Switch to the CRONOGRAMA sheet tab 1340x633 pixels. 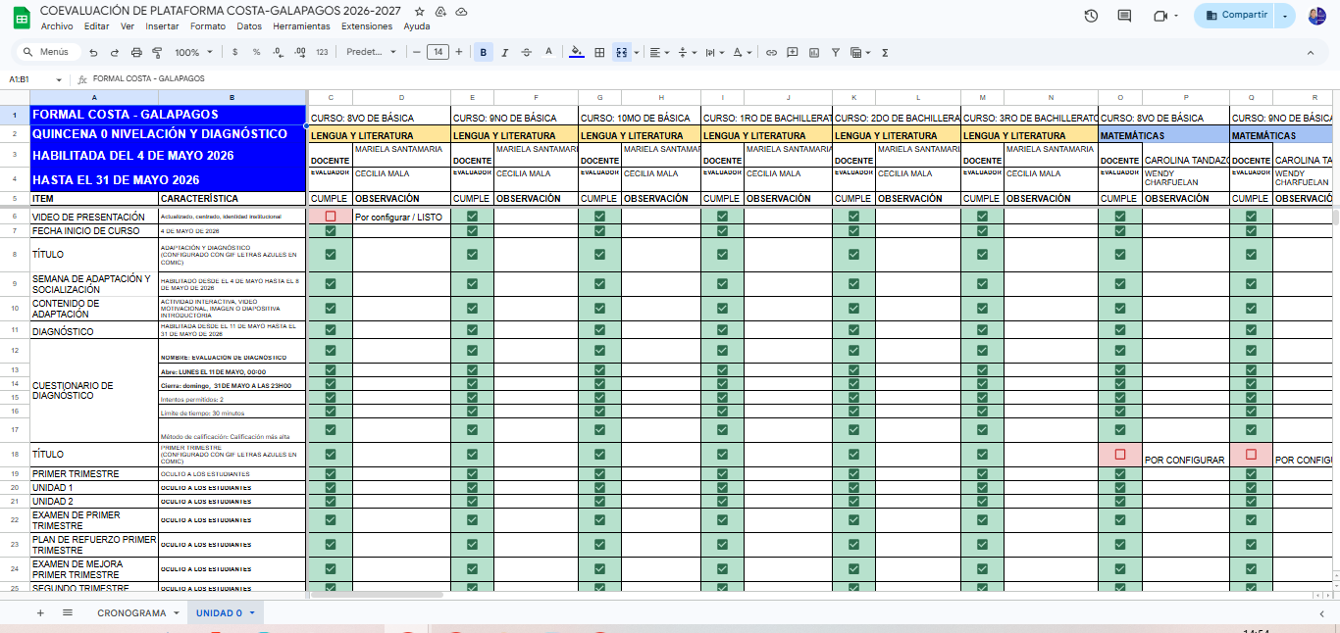point(130,612)
